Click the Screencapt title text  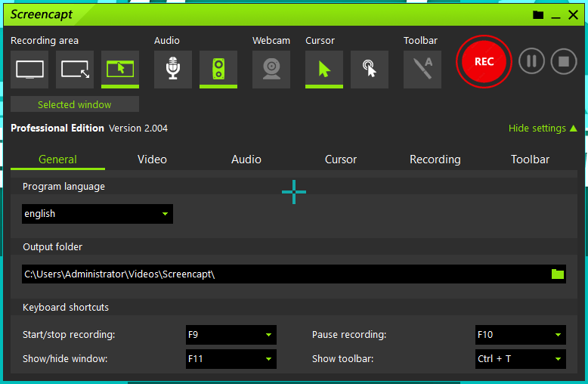42,14
